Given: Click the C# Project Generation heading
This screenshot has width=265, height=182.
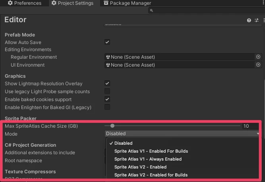Looking at the screenshot, I should [x=31, y=145].
